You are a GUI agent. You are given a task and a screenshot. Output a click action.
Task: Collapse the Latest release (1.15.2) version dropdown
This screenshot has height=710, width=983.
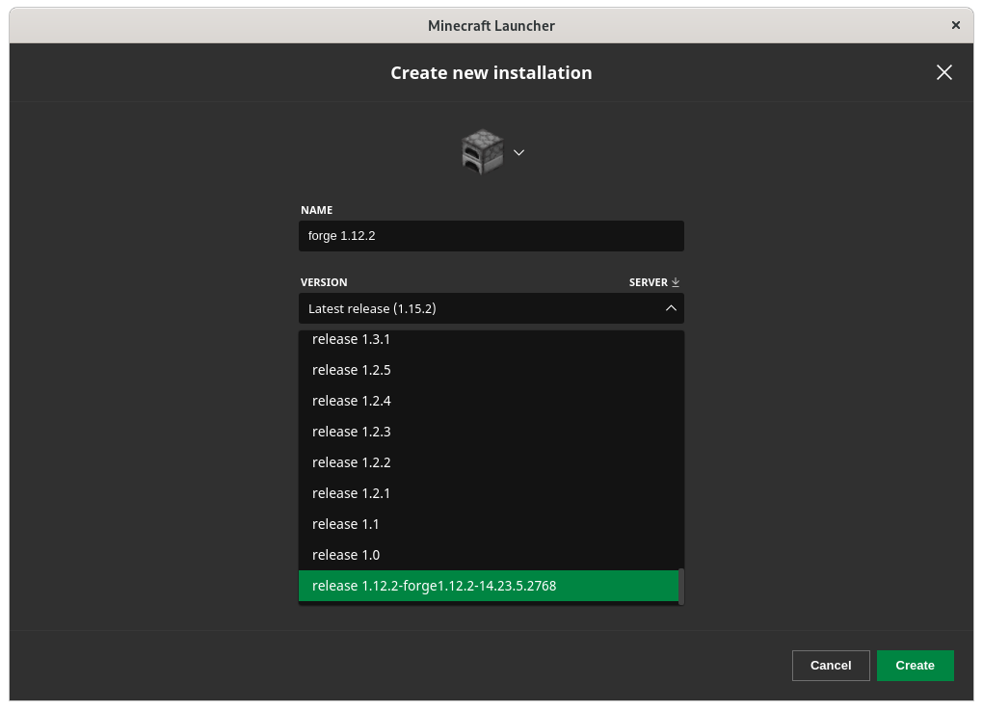click(491, 308)
